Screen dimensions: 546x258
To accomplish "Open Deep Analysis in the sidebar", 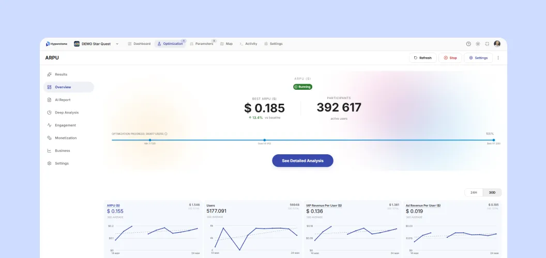I will pos(69,112).
